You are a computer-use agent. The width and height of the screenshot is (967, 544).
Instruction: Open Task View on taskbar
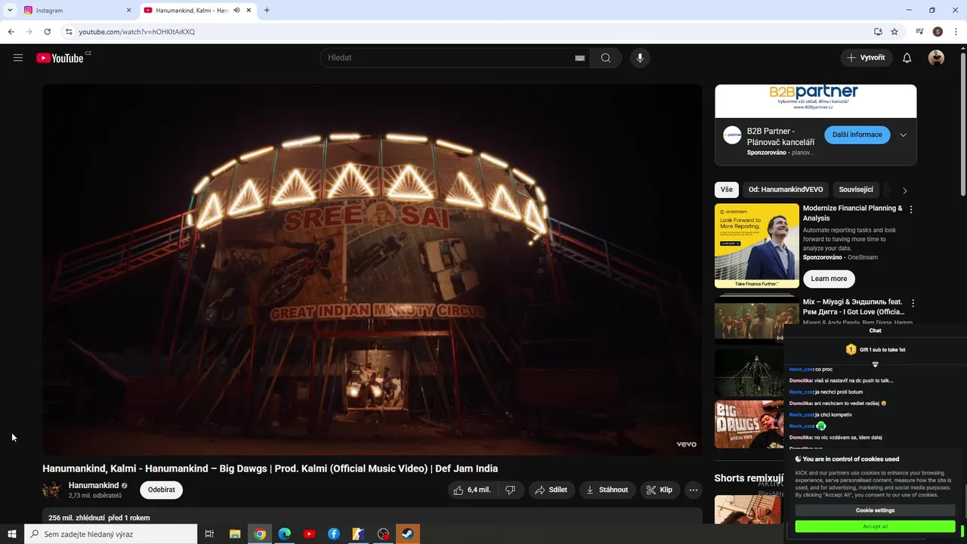(209, 534)
